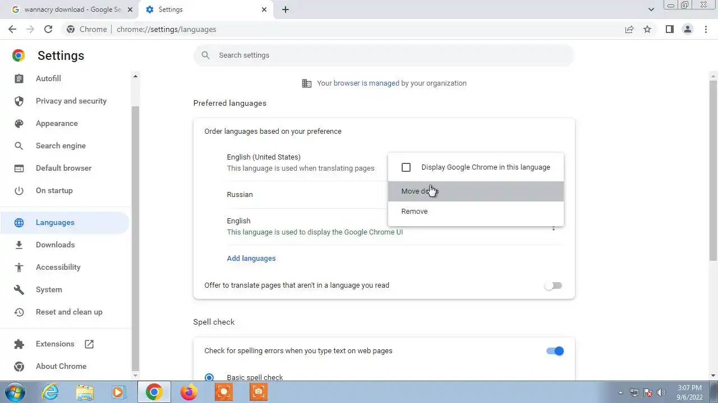The width and height of the screenshot is (718, 403).
Task: Toggle the spell check switch
Action: point(554,352)
